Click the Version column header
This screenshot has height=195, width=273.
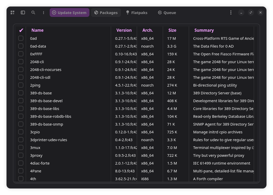click(124, 30)
